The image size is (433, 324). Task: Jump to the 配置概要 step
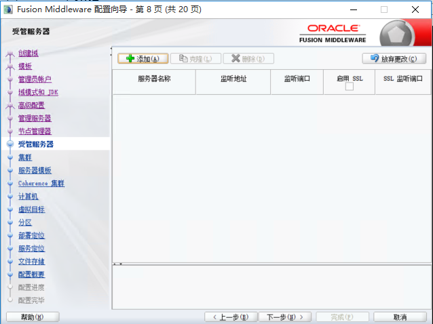31,275
